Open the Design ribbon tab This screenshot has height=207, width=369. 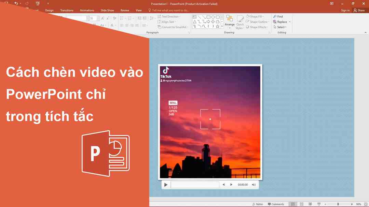(49, 10)
